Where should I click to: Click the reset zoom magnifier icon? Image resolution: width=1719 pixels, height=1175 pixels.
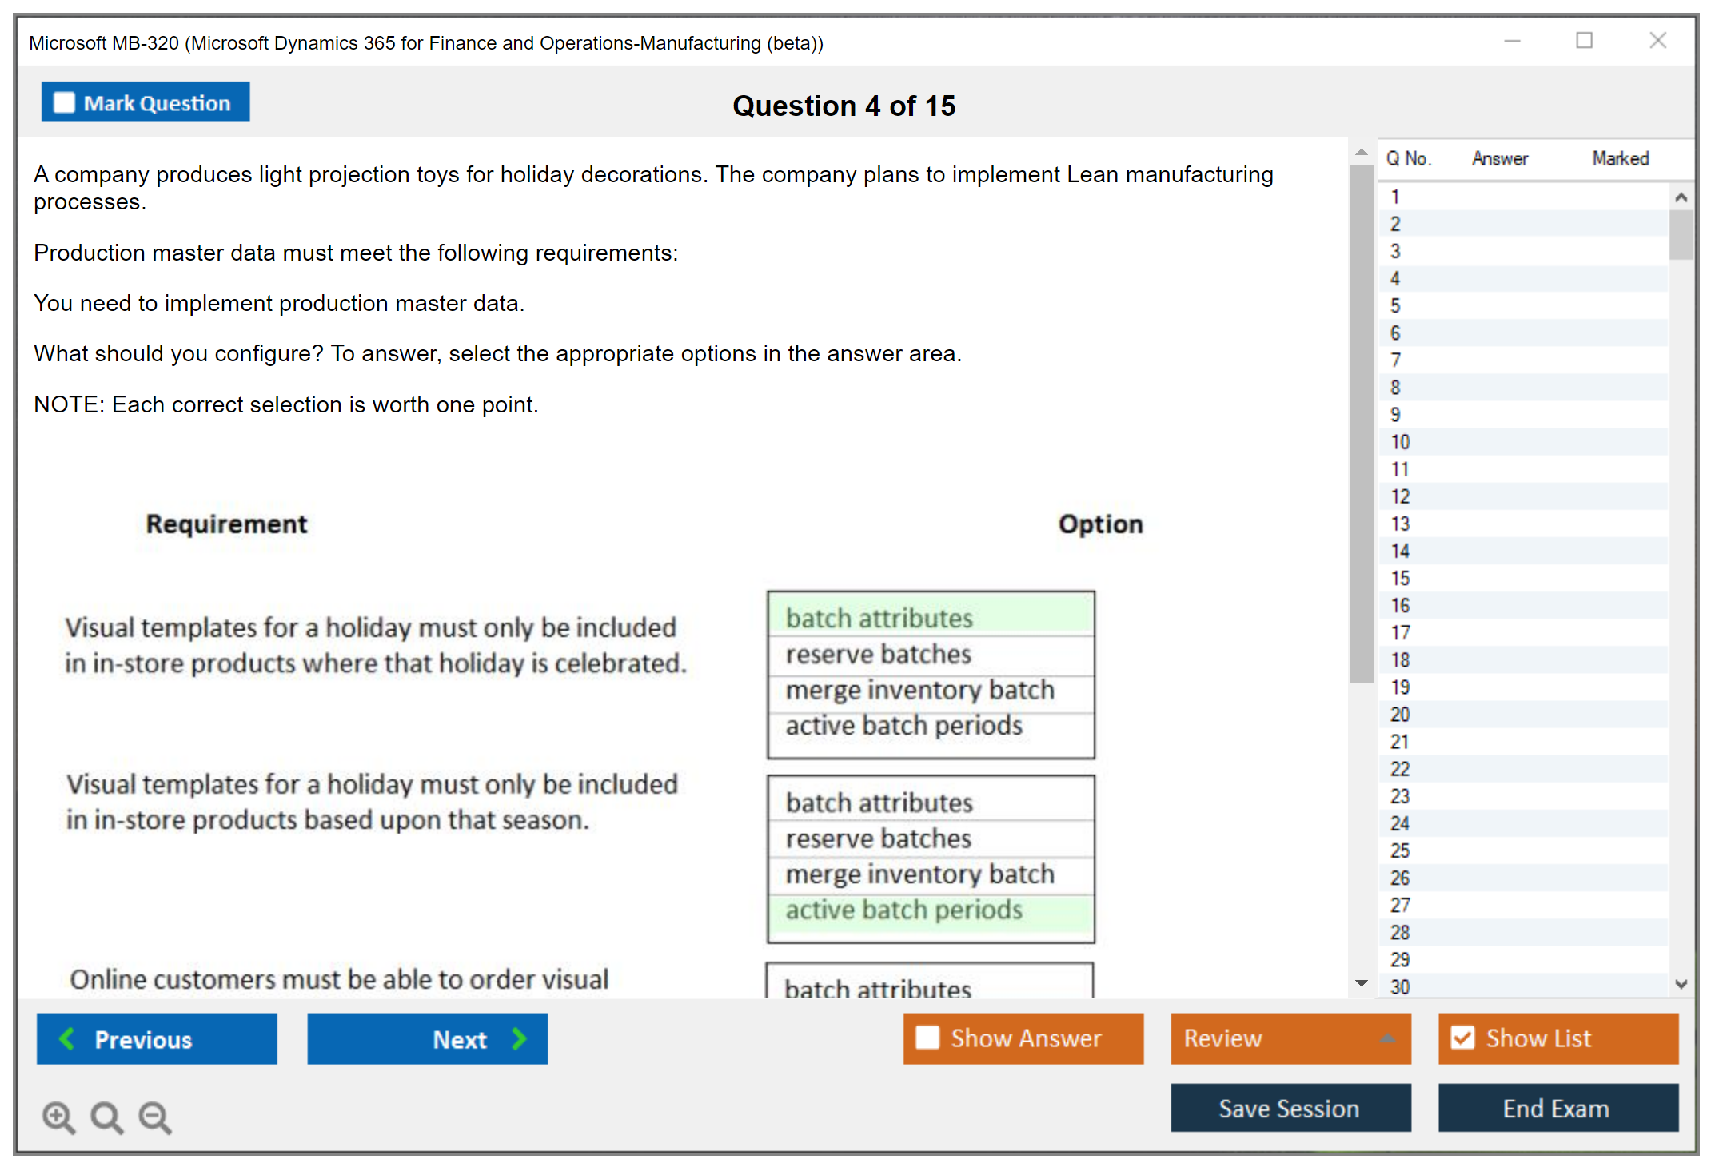click(x=106, y=1117)
